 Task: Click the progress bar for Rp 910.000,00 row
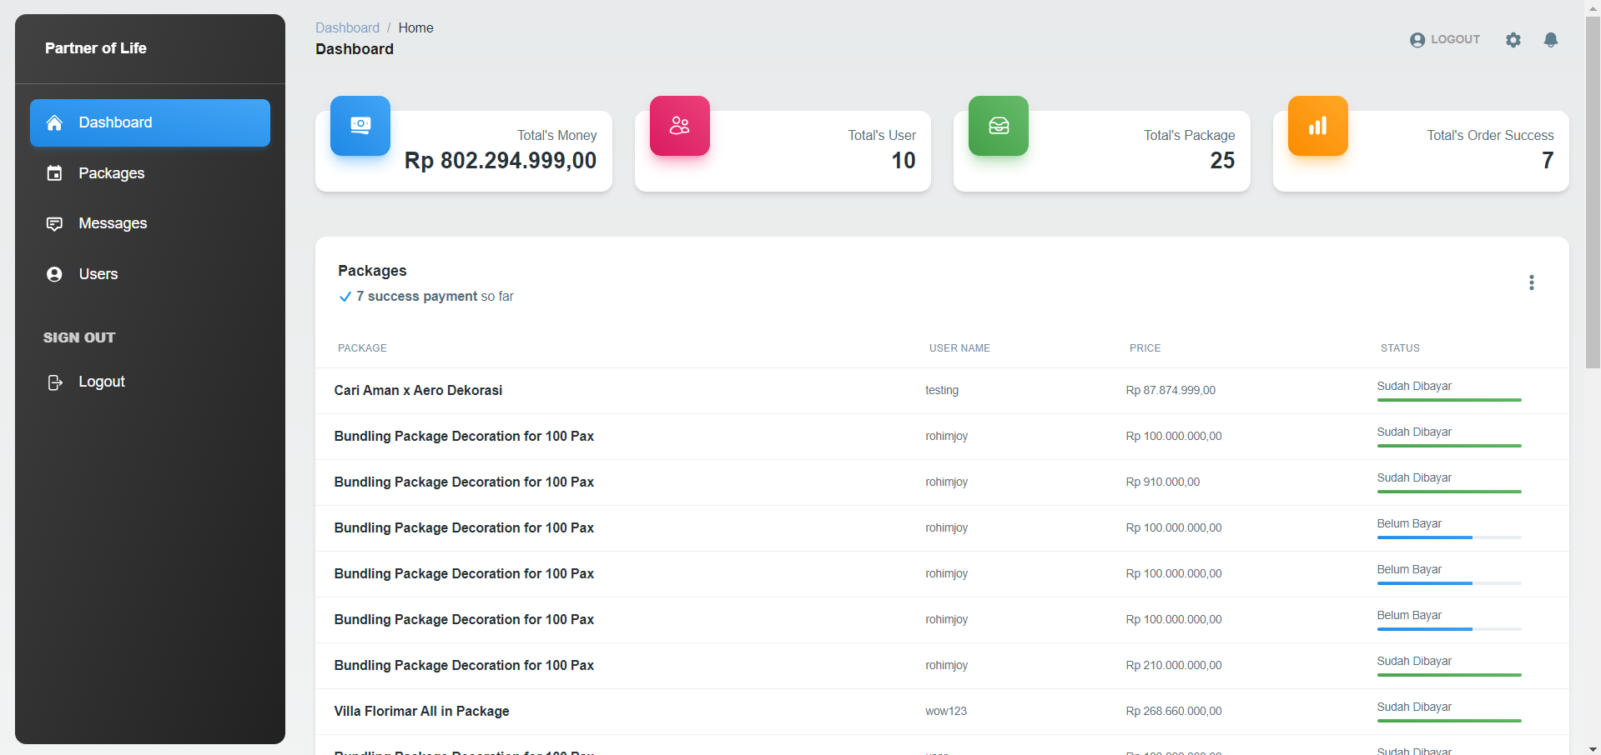coord(1449,492)
